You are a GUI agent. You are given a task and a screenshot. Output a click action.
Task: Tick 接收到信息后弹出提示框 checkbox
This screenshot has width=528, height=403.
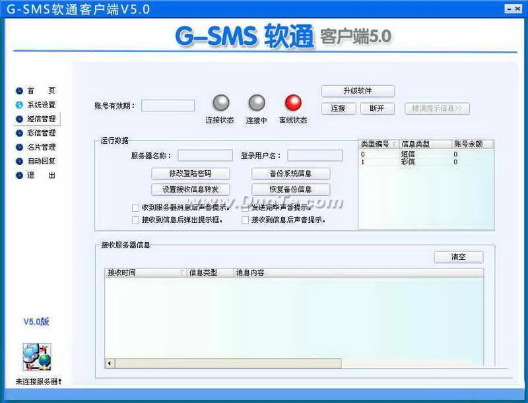click(135, 220)
